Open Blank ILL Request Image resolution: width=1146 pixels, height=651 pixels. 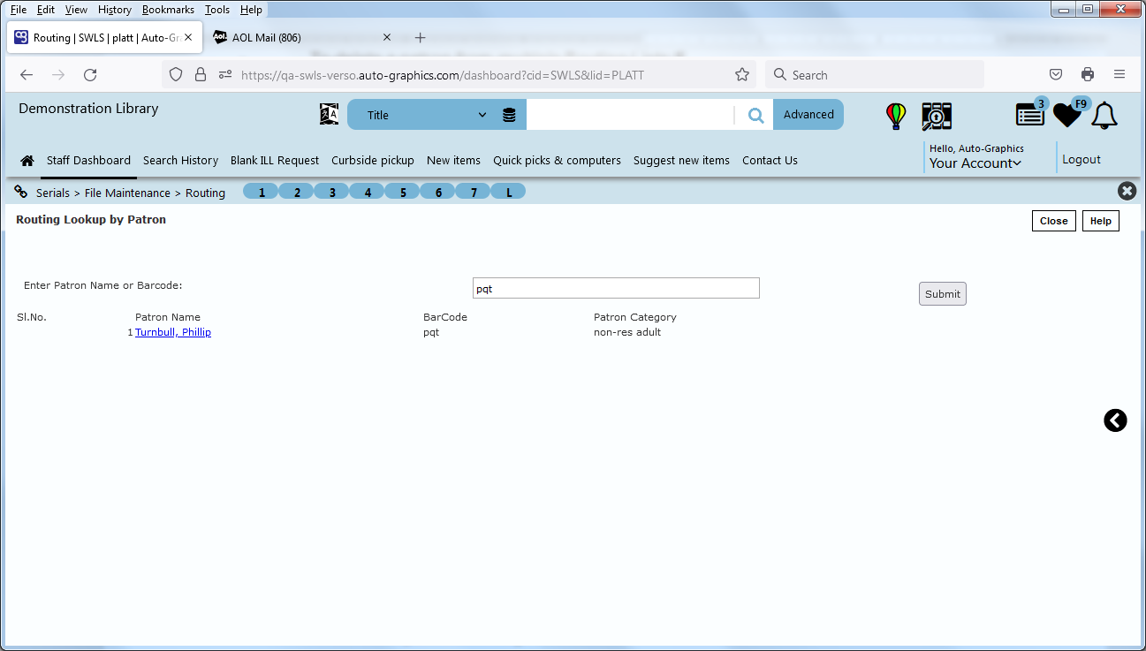275,161
